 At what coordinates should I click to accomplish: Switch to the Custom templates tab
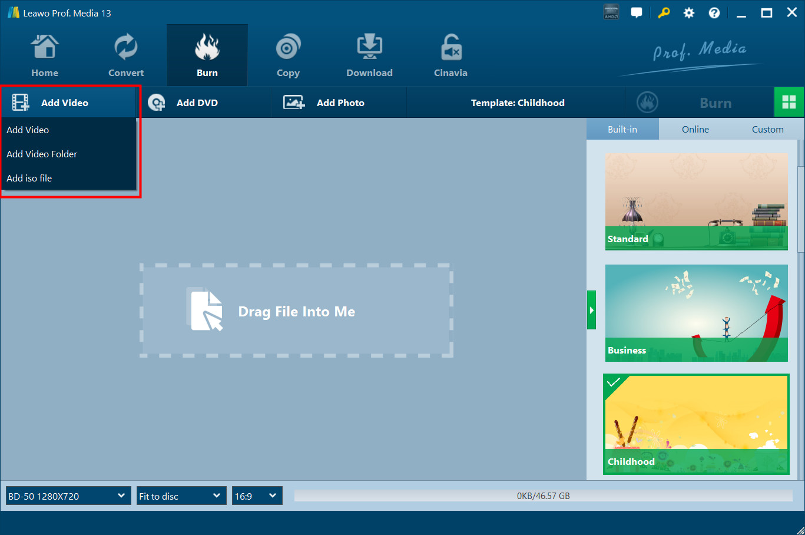coord(767,129)
